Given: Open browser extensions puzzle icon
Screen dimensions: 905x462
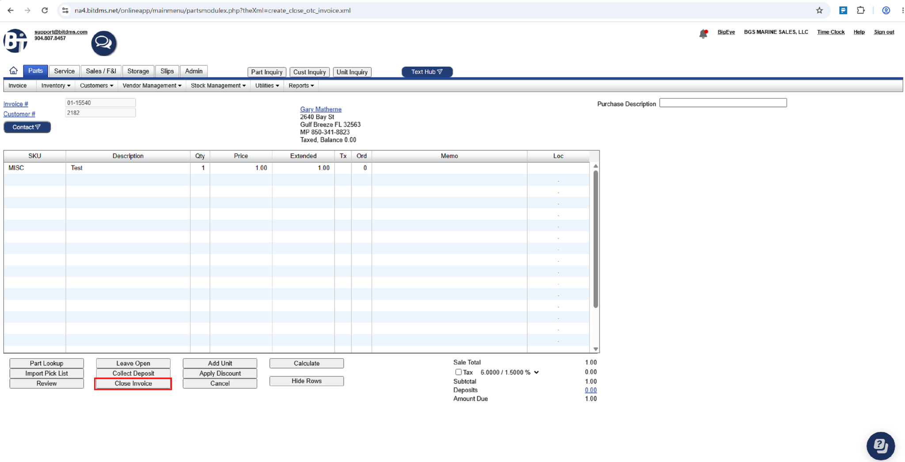Looking at the screenshot, I should (x=860, y=10).
